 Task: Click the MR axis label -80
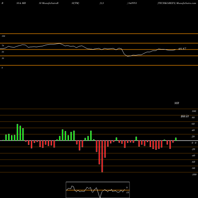pyautogui.click(x=193, y=168)
